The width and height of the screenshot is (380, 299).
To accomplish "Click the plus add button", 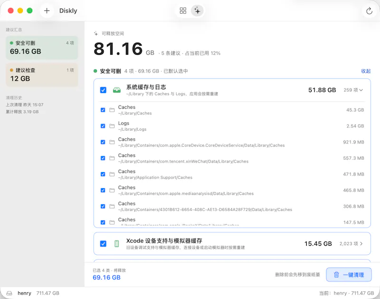I will coord(47,10).
